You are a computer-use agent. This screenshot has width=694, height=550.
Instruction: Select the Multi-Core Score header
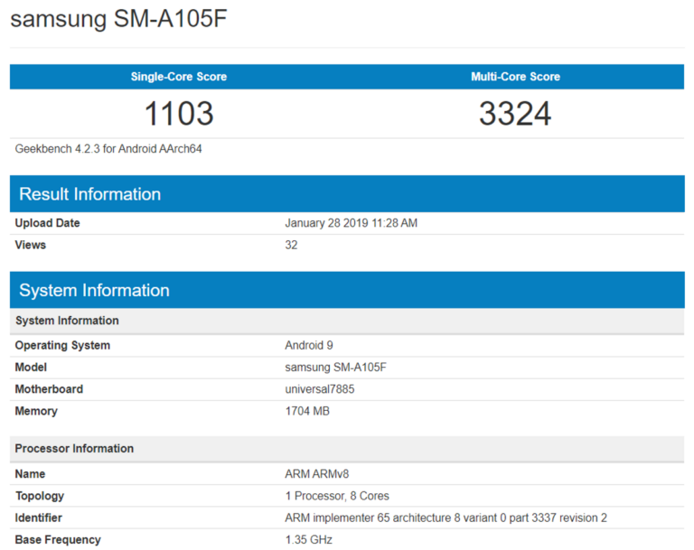tap(515, 77)
